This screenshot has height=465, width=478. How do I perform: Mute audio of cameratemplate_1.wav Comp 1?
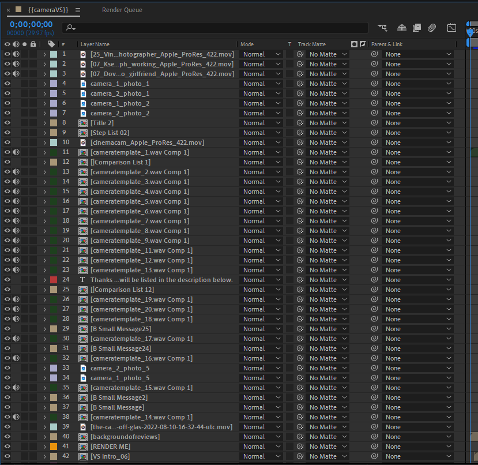coord(16,152)
